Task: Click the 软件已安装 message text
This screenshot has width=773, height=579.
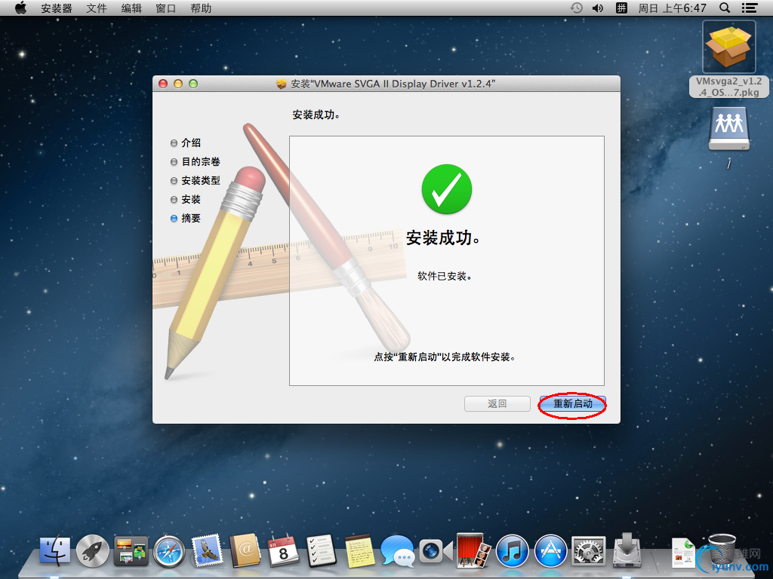Action: point(445,276)
